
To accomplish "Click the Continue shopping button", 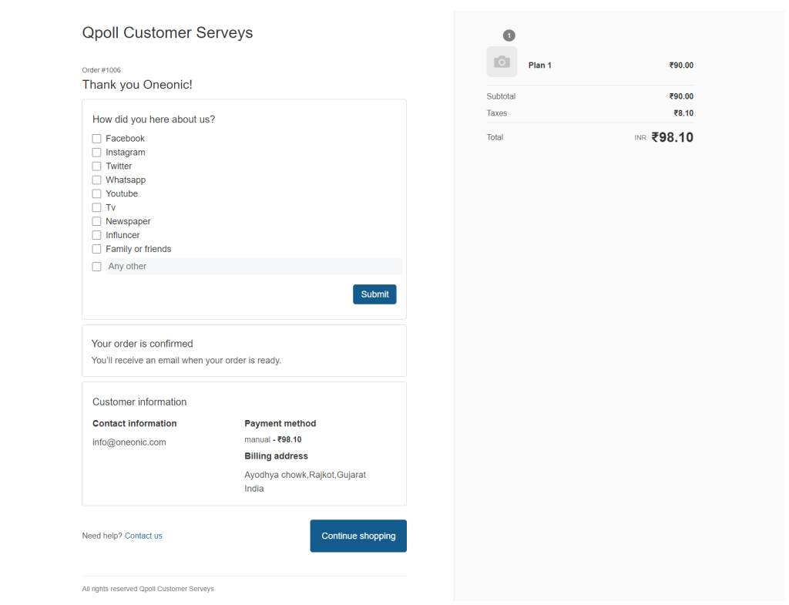I will (358, 536).
